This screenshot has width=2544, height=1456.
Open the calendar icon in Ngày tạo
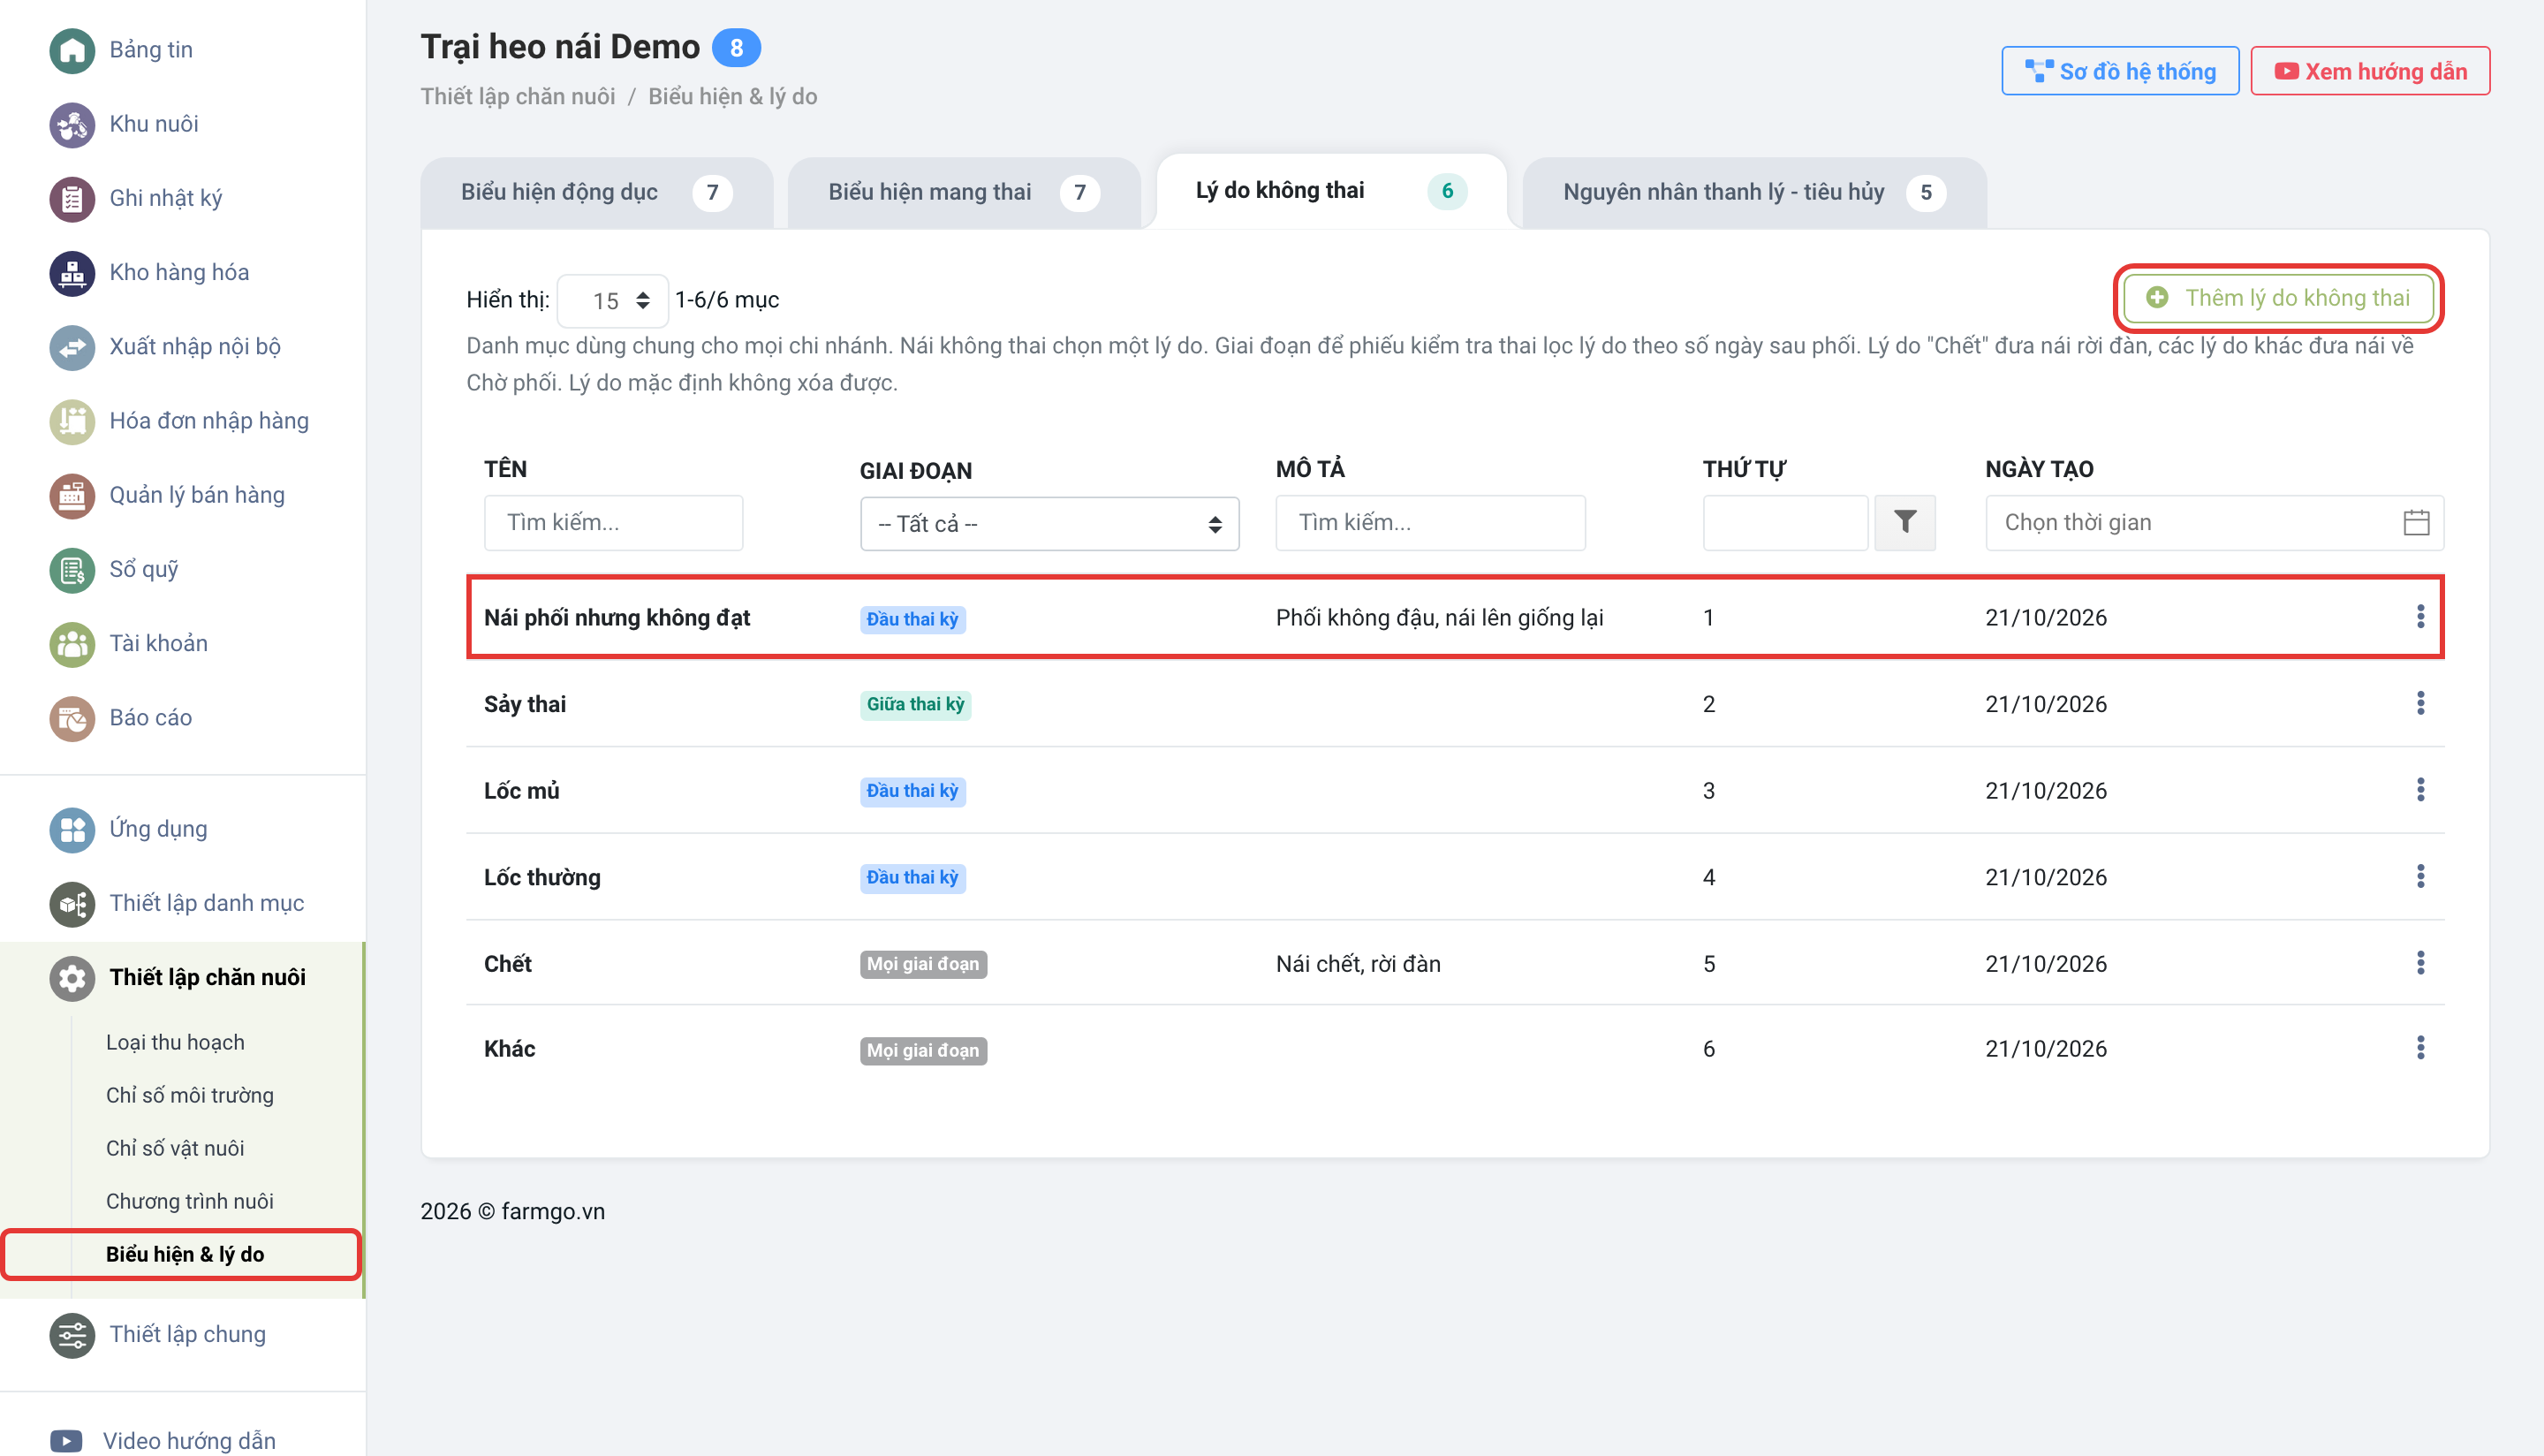coord(2416,522)
